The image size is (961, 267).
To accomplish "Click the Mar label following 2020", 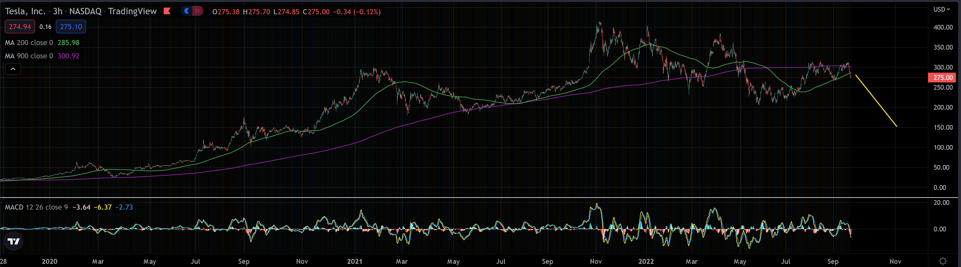I will pos(98,261).
